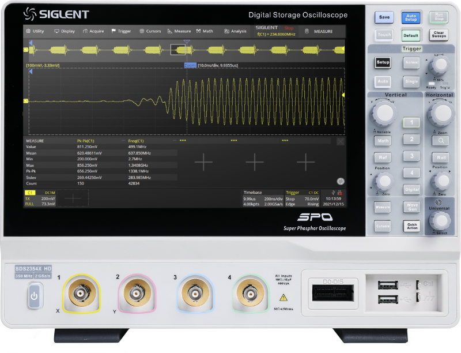Click the Horizontal Position knob
461x353 pixels.
441,182
